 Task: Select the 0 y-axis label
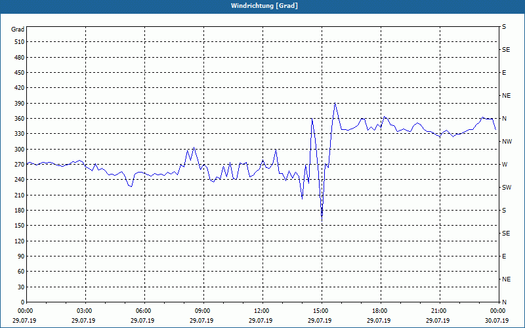[22, 302]
